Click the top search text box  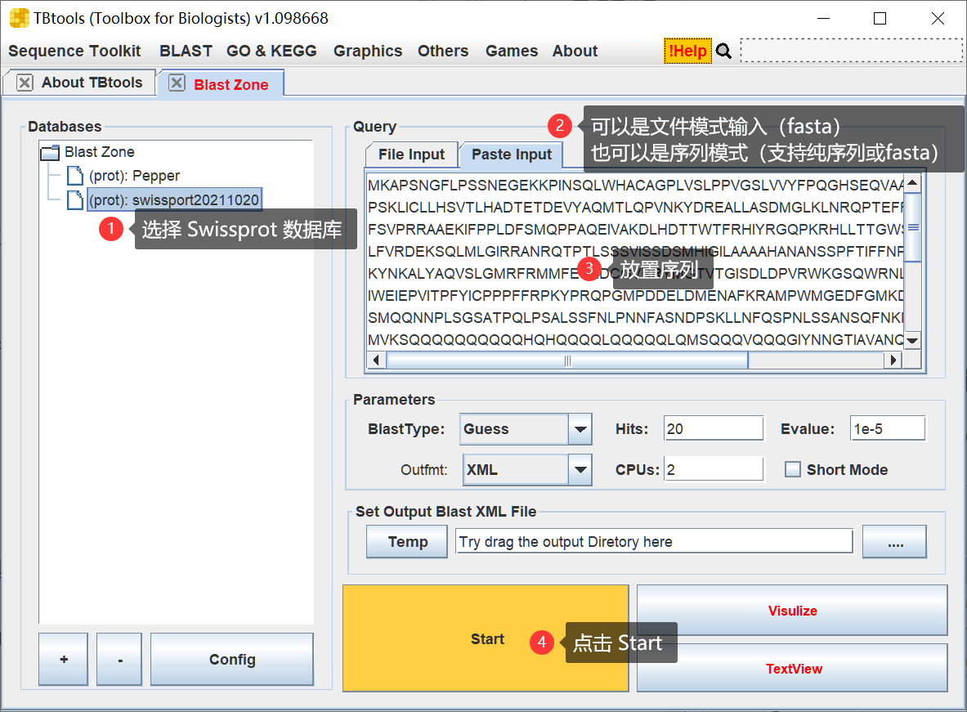click(x=851, y=51)
